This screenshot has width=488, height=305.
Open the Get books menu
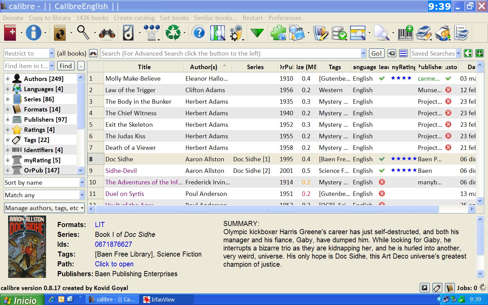(174, 18)
